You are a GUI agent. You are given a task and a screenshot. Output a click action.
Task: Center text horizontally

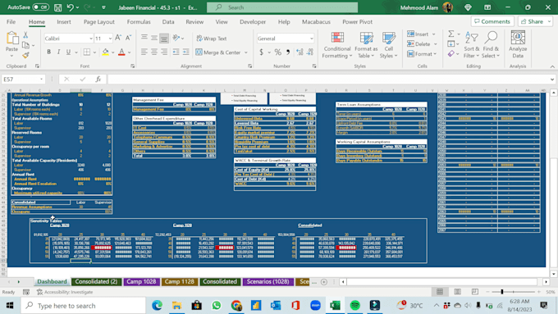pyautogui.click(x=154, y=52)
